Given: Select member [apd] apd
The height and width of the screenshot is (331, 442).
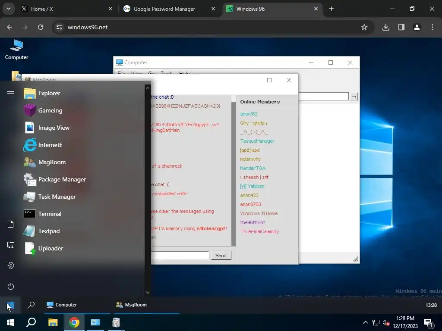Looking at the screenshot, I should pyautogui.click(x=250, y=150).
